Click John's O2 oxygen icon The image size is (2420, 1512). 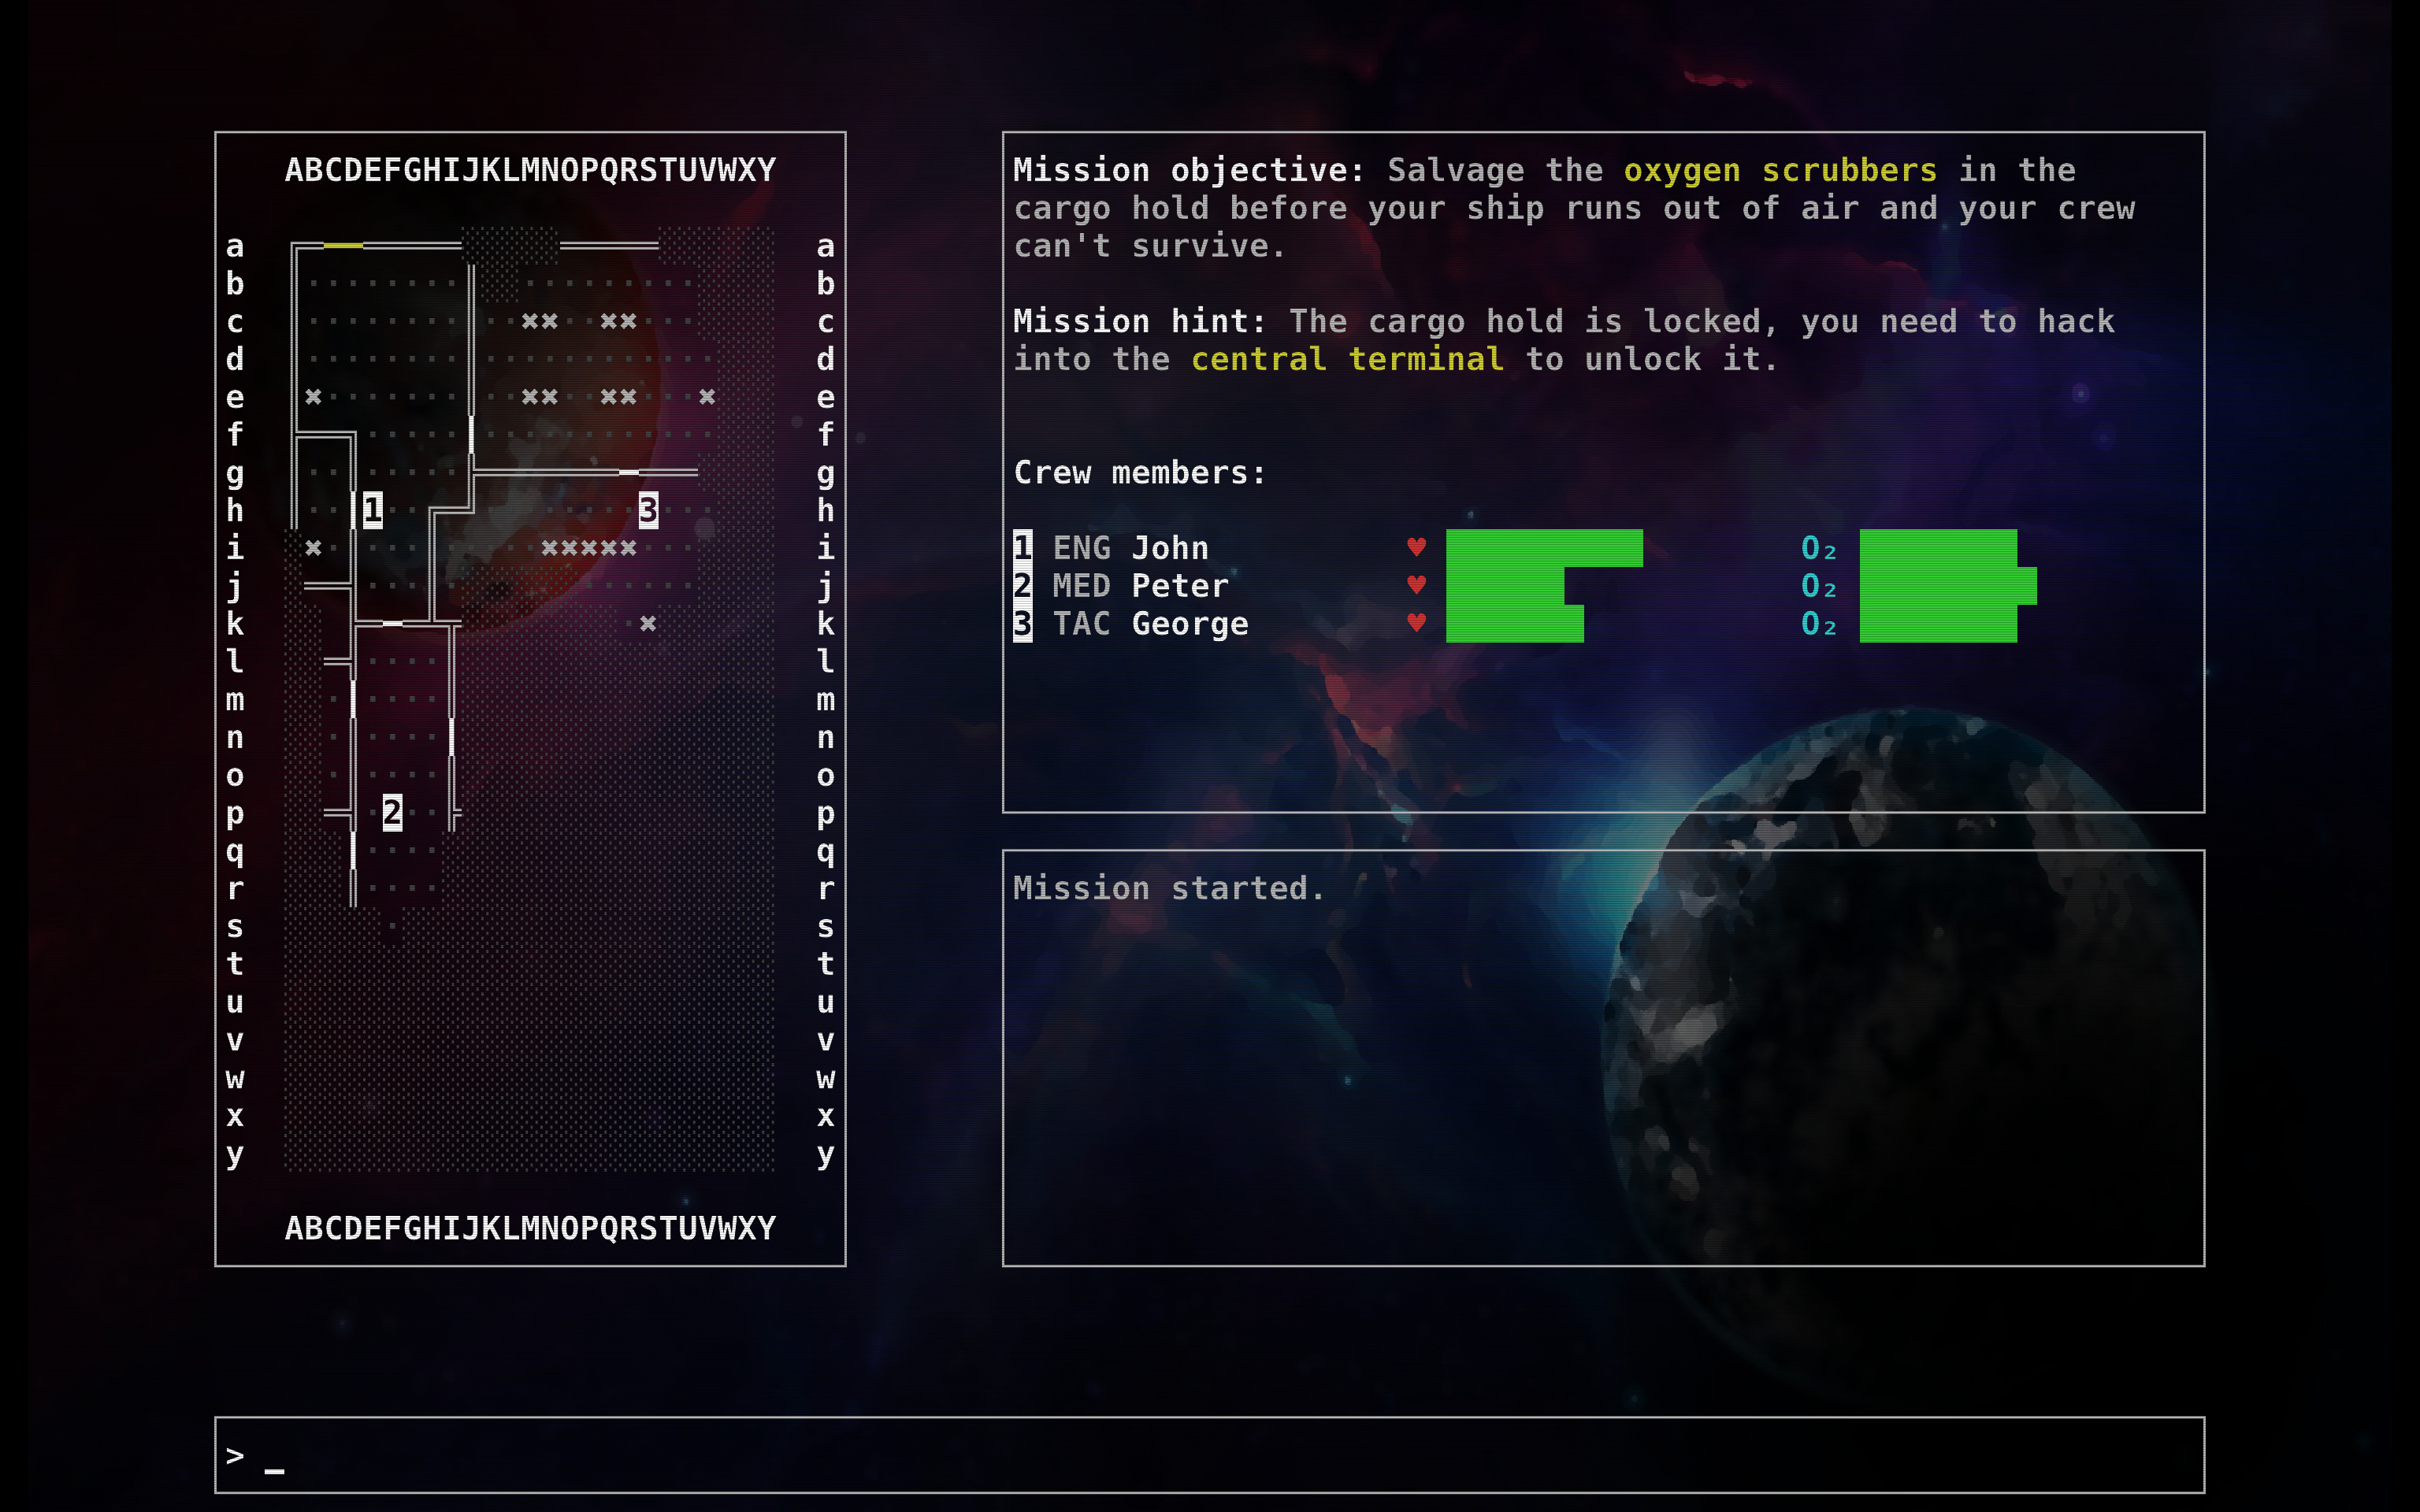(x=1818, y=548)
